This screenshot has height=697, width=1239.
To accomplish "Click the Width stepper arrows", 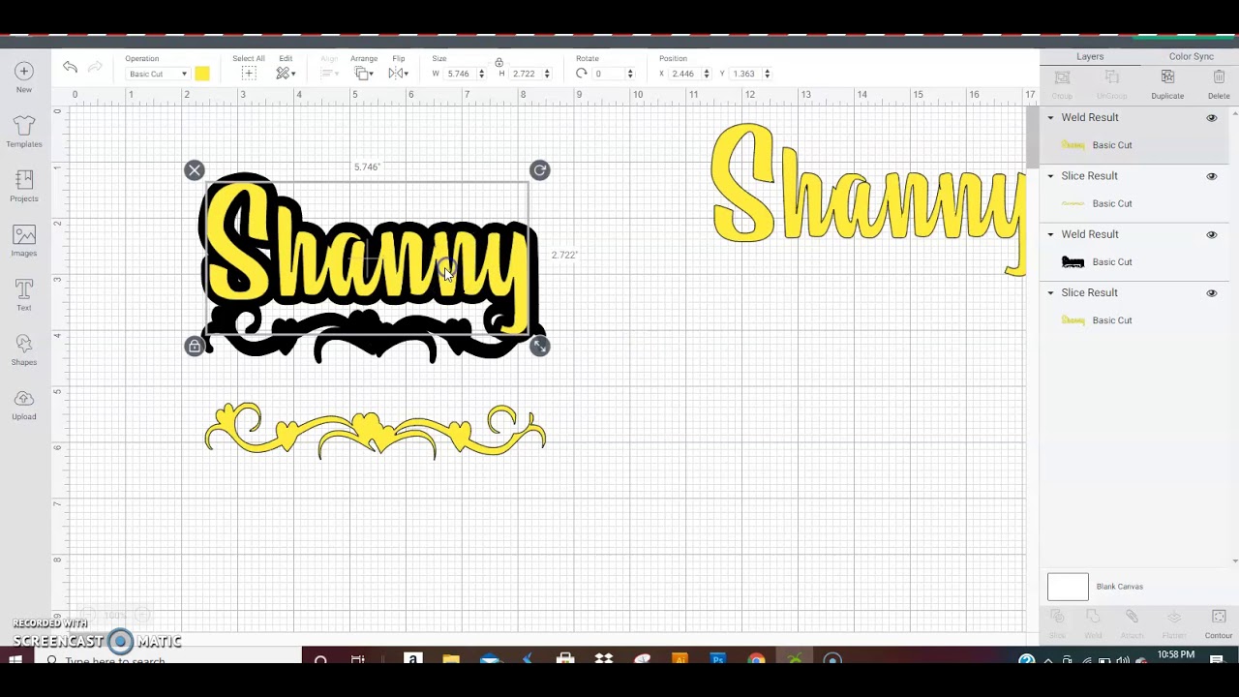I will pyautogui.click(x=481, y=74).
